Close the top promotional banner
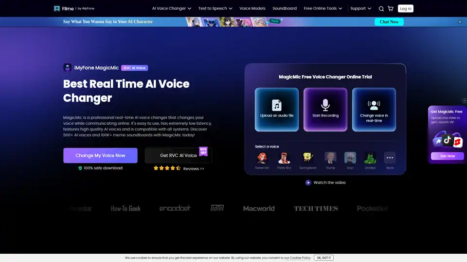The image size is (467, 262). click(460, 22)
